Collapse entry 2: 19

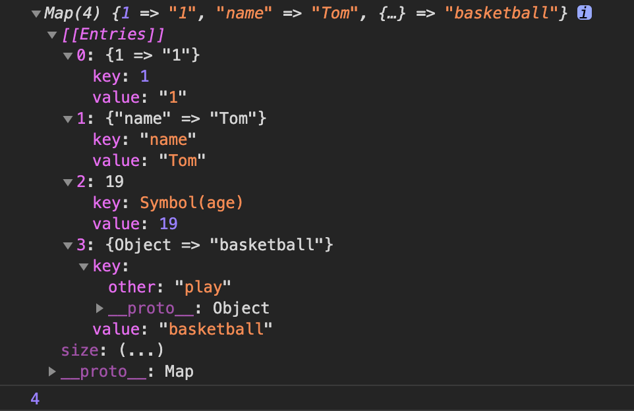pos(68,182)
